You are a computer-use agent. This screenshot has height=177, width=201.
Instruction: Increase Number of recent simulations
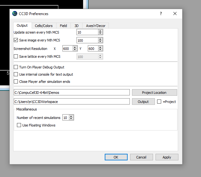coord(71,116)
